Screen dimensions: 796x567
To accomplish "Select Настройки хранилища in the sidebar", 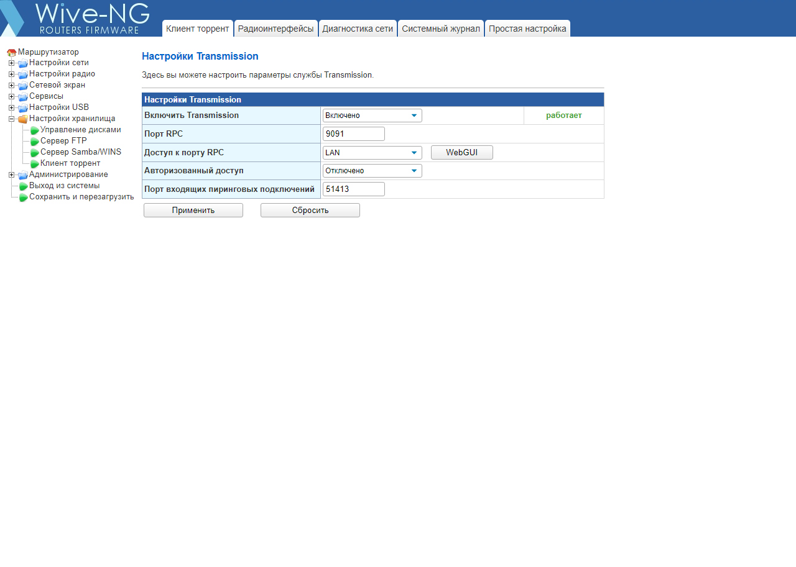I will pyautogui.click(x=72, y=119).
